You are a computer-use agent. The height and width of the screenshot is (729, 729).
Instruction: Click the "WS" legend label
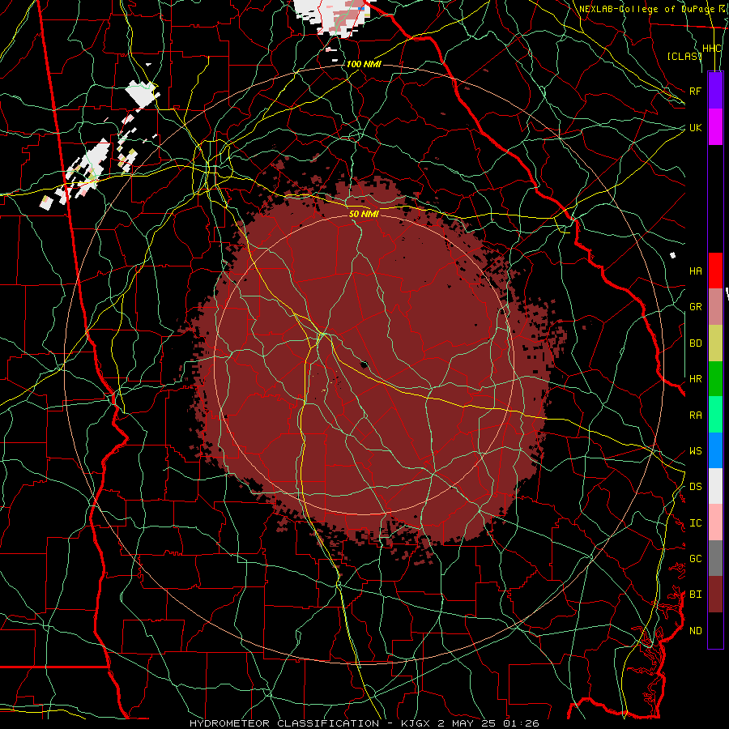(x=696, y=451)
